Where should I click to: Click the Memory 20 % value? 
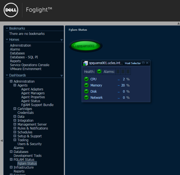click(x=125, y=85)
